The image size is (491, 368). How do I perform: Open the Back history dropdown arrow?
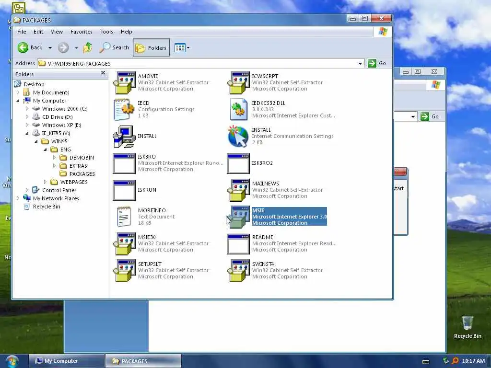50,48
